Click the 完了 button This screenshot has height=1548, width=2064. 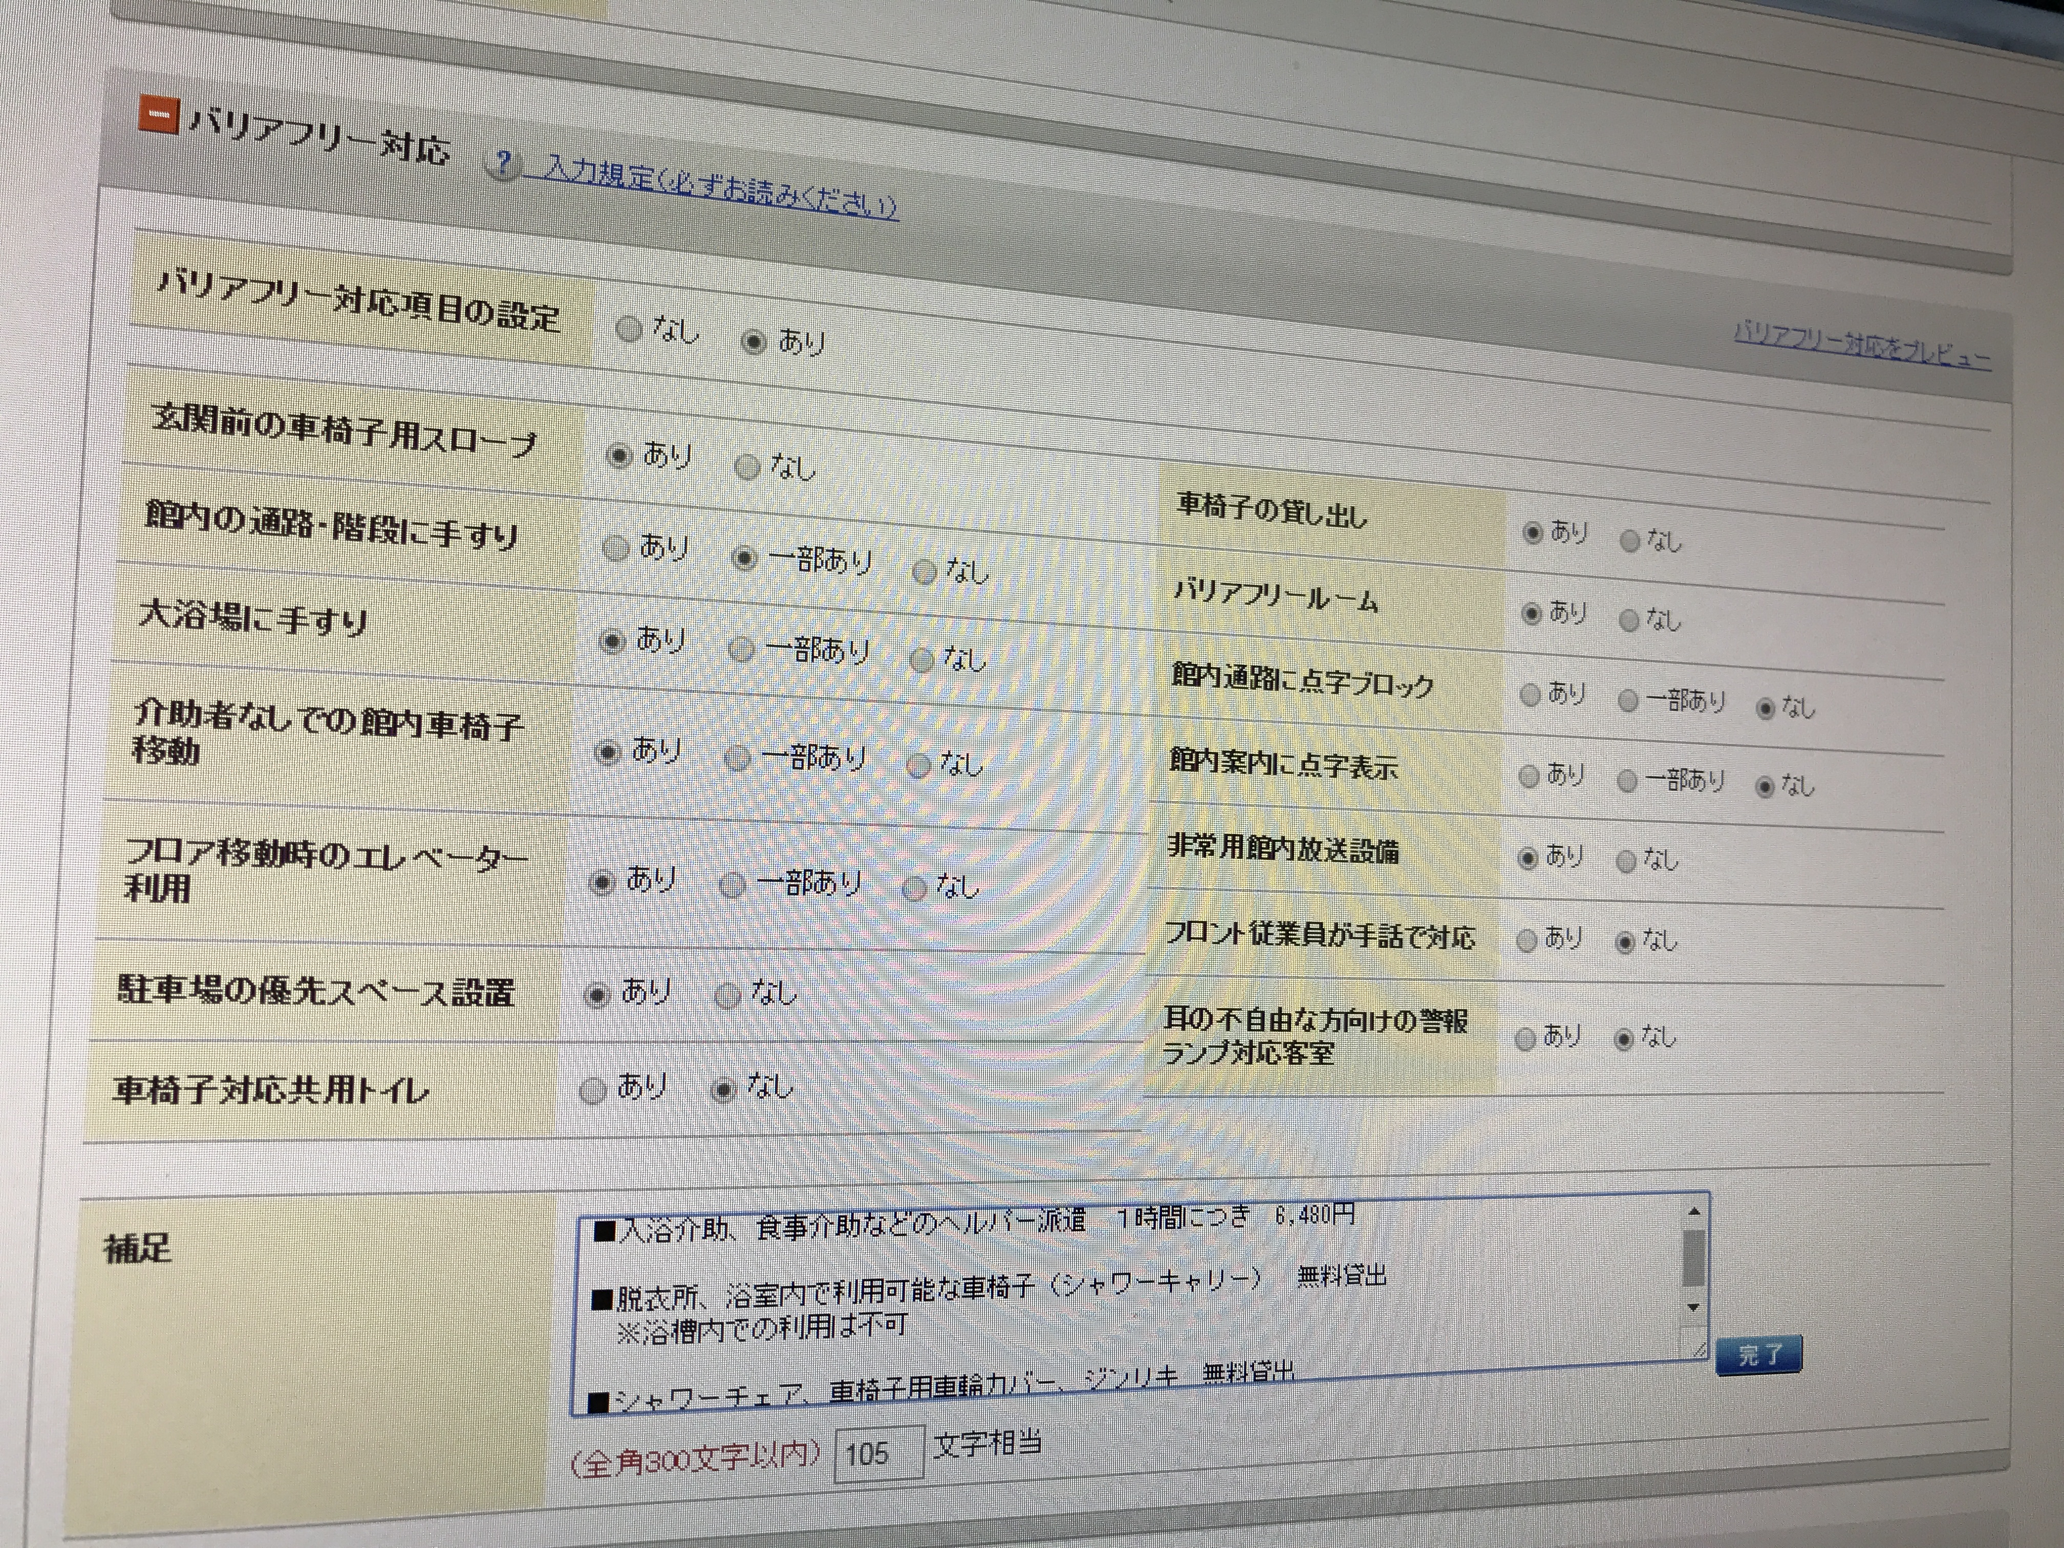1759,1354
